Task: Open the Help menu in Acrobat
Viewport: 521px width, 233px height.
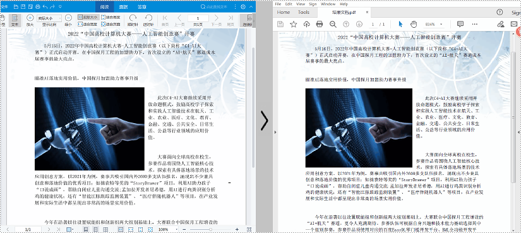Action: (x=344, y=4)
